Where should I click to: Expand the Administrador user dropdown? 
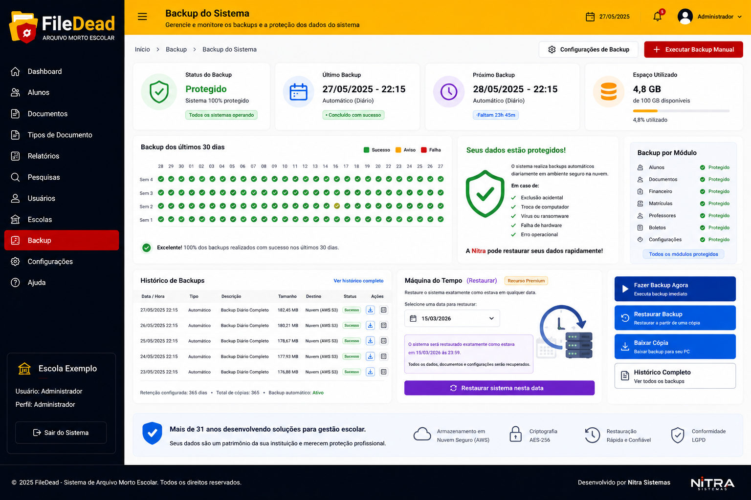pyautogui.click(x=739, y=17)
